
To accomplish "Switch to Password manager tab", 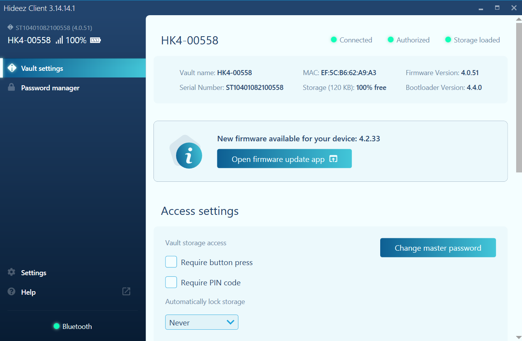I will click(x=50, y=88).
